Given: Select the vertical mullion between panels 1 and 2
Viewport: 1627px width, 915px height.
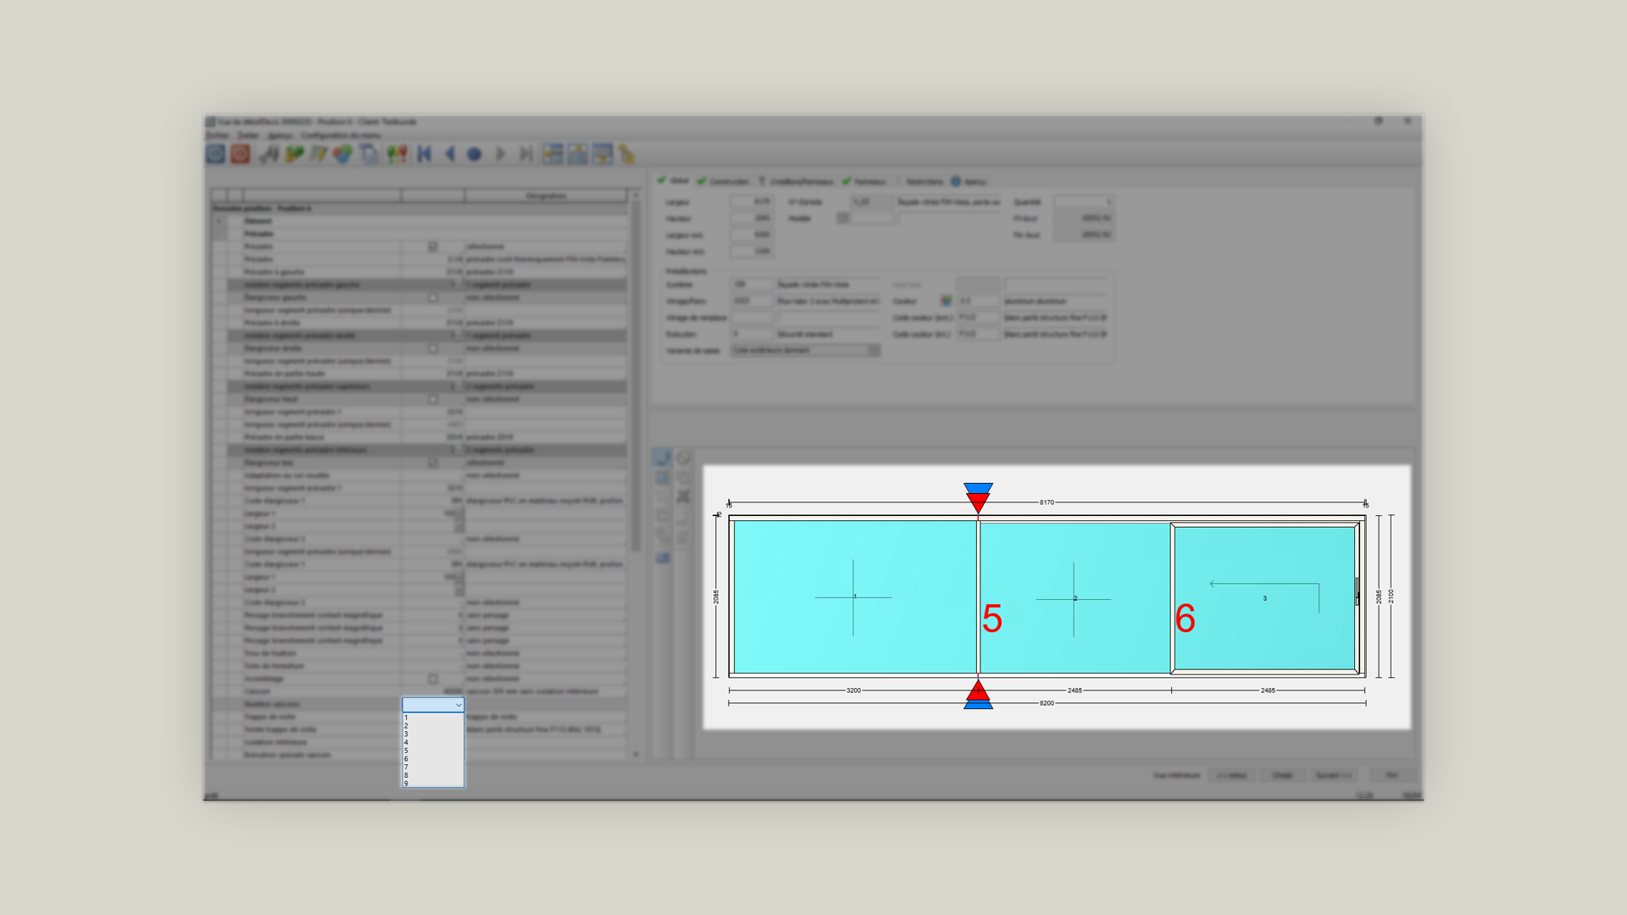Looking at the screenshot, I should (978, 597).
